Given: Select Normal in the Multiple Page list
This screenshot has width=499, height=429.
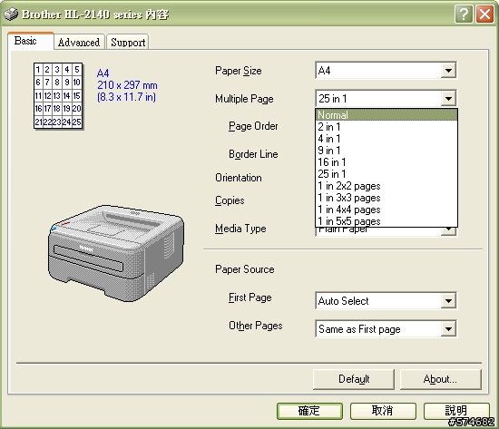Looking at the screenshot, I should pos(386,114).
